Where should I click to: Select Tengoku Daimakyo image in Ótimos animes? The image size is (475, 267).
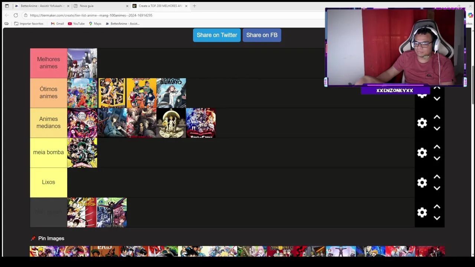(x=171, y=93)
